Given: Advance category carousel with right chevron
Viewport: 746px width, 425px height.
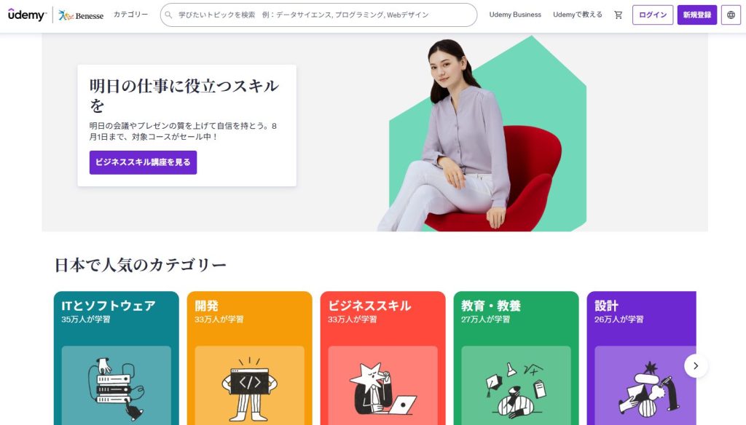Looking at the screenshot, I should tap(696, 365).
